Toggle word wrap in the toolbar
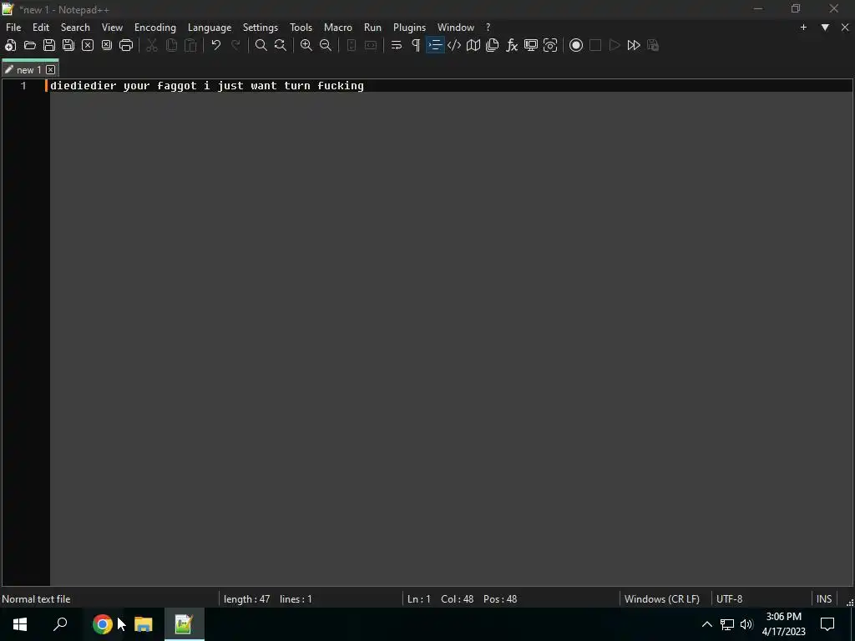Screen dimensions: 855x641 (x=397, y=45)
